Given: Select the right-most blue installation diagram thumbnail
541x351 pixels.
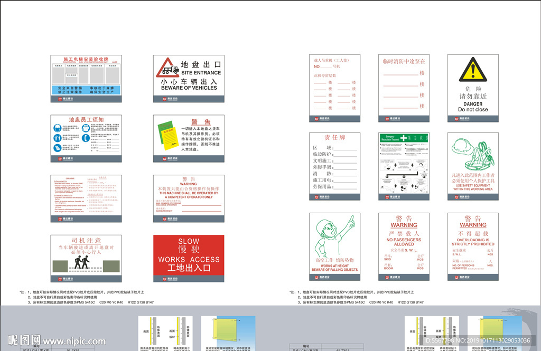Looking at the screenshot, I should (x=495, y=334).
